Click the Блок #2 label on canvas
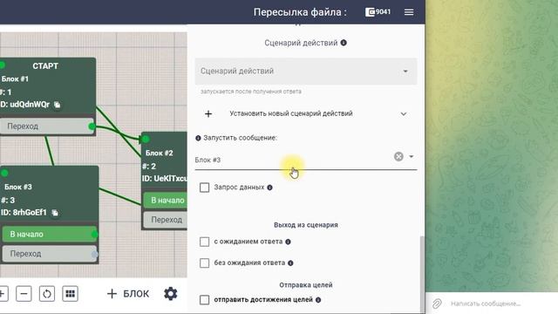Viewport: 558px width, 314px height. (x=159, y=154)
